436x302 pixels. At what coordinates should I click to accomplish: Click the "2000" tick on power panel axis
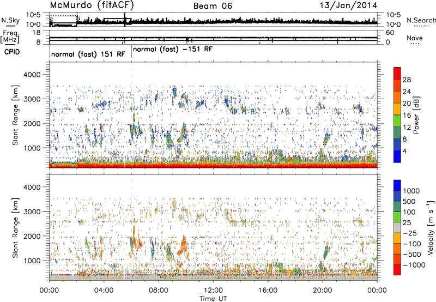pos(32,123)
